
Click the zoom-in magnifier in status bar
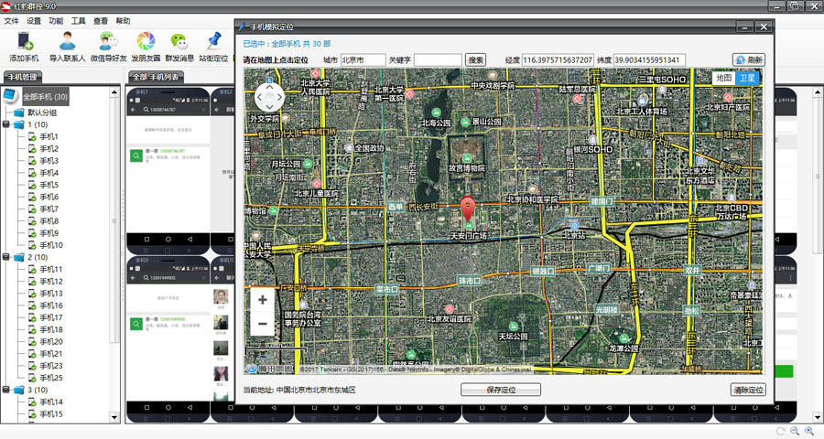click(x=809, y=431)
